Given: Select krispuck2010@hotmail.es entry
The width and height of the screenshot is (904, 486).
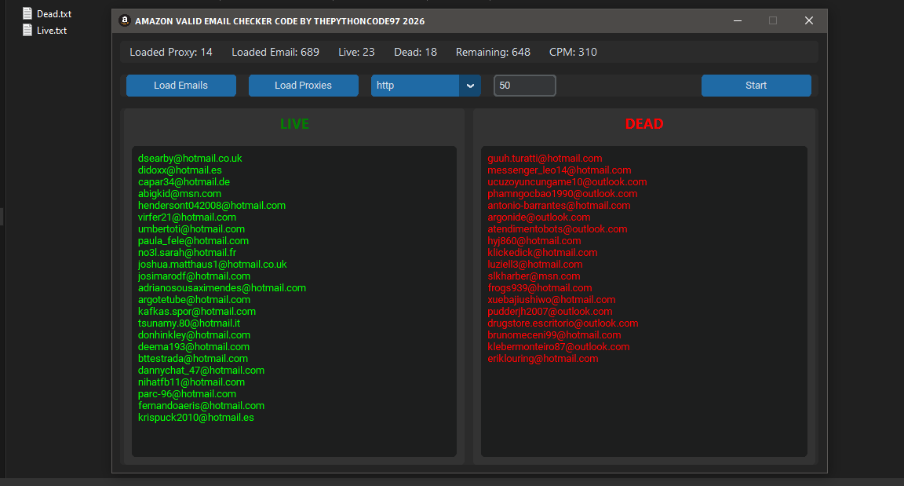Looking at the screenshot, I should point(196,418).
